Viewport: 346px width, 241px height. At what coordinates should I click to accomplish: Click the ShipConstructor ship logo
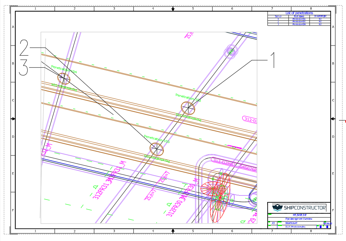278,208
